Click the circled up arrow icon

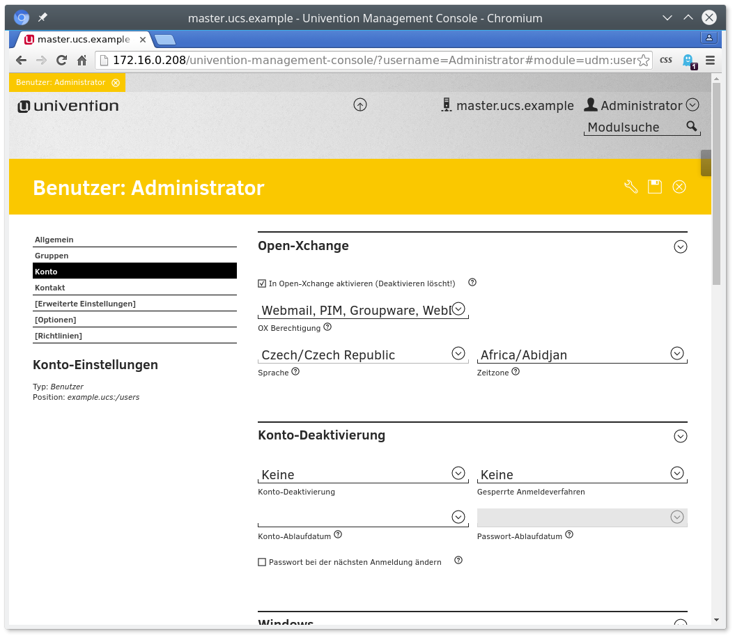[360, 105]
